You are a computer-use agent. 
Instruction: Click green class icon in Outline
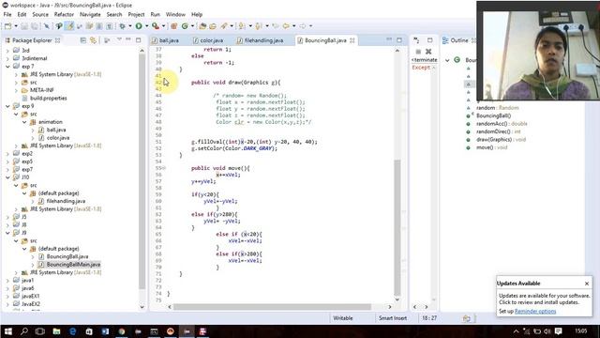[x=457, y=60]
